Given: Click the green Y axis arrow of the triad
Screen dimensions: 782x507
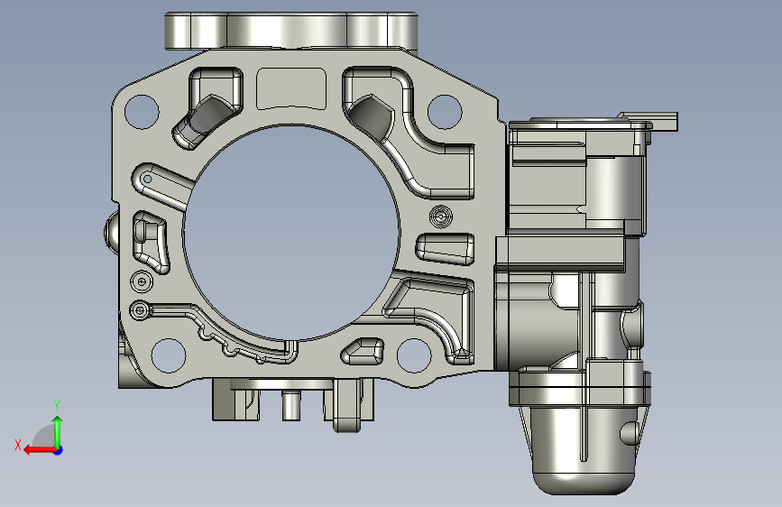Looking at the screenshot, I should (58, 431).
